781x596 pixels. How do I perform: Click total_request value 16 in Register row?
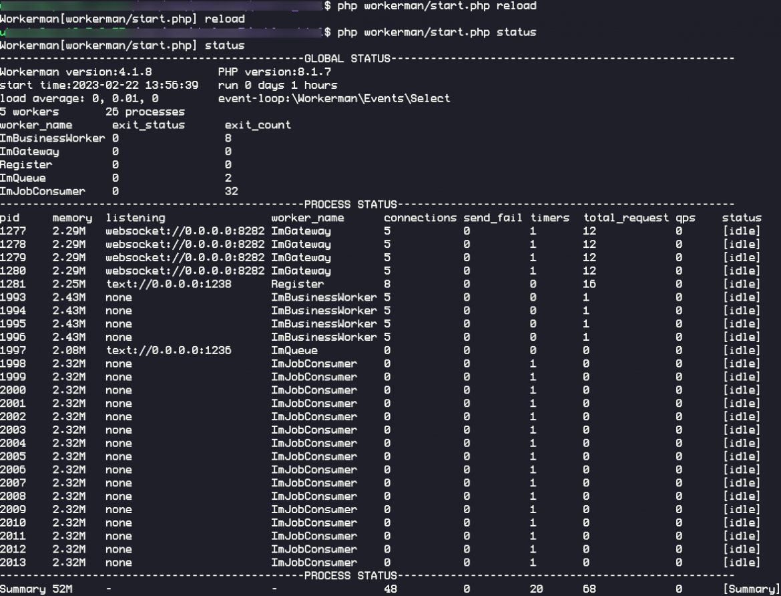point(589,284)
